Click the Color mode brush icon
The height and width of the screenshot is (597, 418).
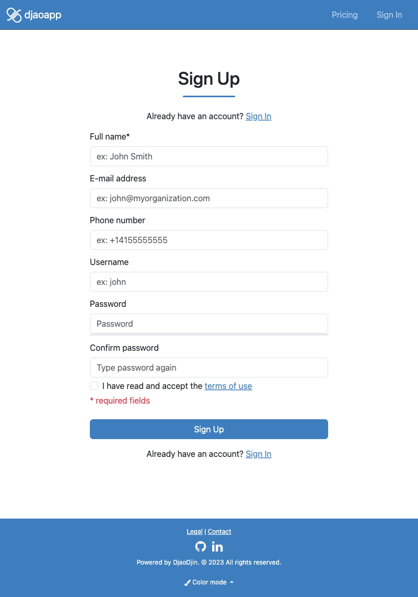coord(187,582)
